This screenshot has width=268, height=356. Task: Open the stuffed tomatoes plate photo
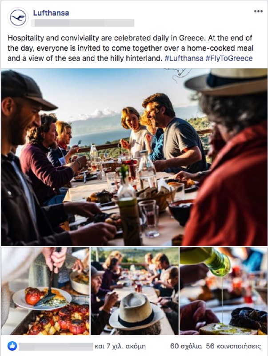45,291
